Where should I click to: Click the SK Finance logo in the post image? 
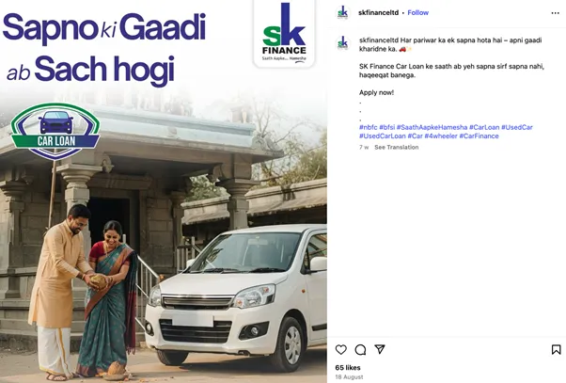coord(284,34)
